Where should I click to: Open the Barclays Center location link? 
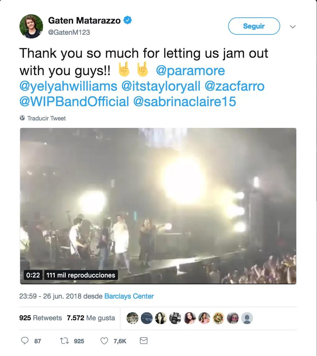tap(129, 296)
